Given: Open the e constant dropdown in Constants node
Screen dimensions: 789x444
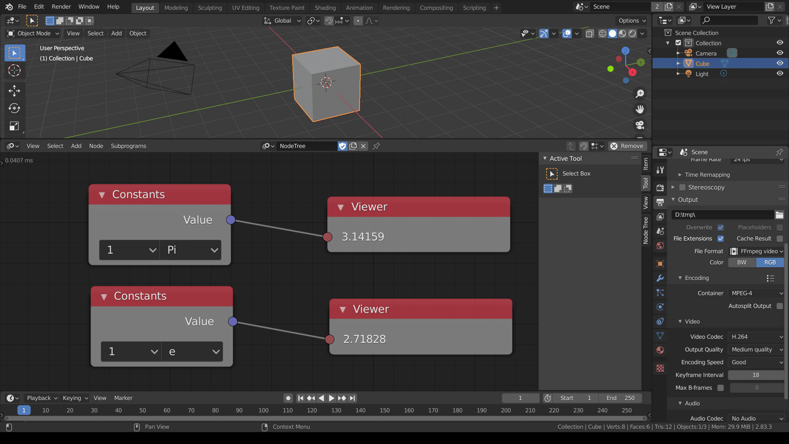Looking at the screenshot, I should coord(192,351).
